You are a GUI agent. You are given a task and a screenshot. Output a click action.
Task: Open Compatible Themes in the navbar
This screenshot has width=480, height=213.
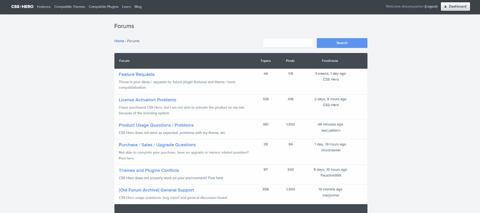70,7
